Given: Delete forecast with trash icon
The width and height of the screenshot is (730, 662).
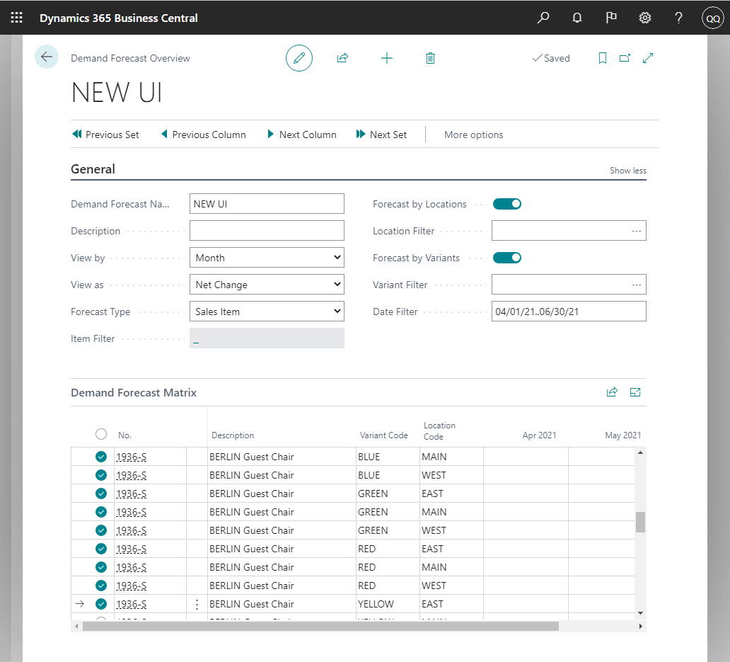Looking at the screenshot, I should [x=430, y=58].
